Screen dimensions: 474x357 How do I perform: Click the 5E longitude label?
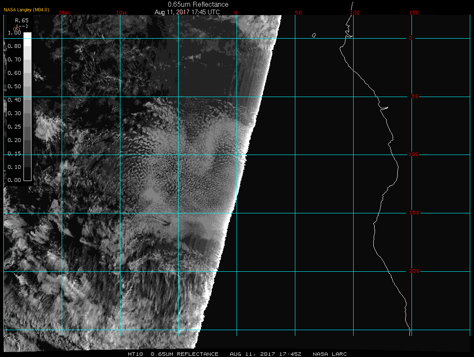298,13
